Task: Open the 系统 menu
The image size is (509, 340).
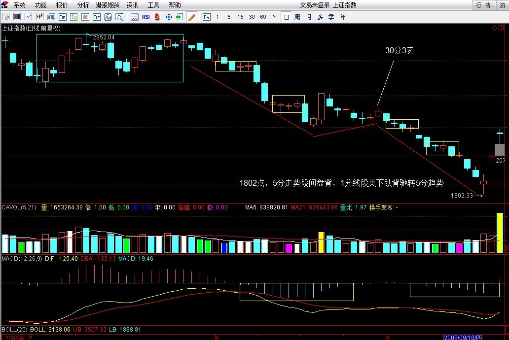Action: [x=20, y=5]
